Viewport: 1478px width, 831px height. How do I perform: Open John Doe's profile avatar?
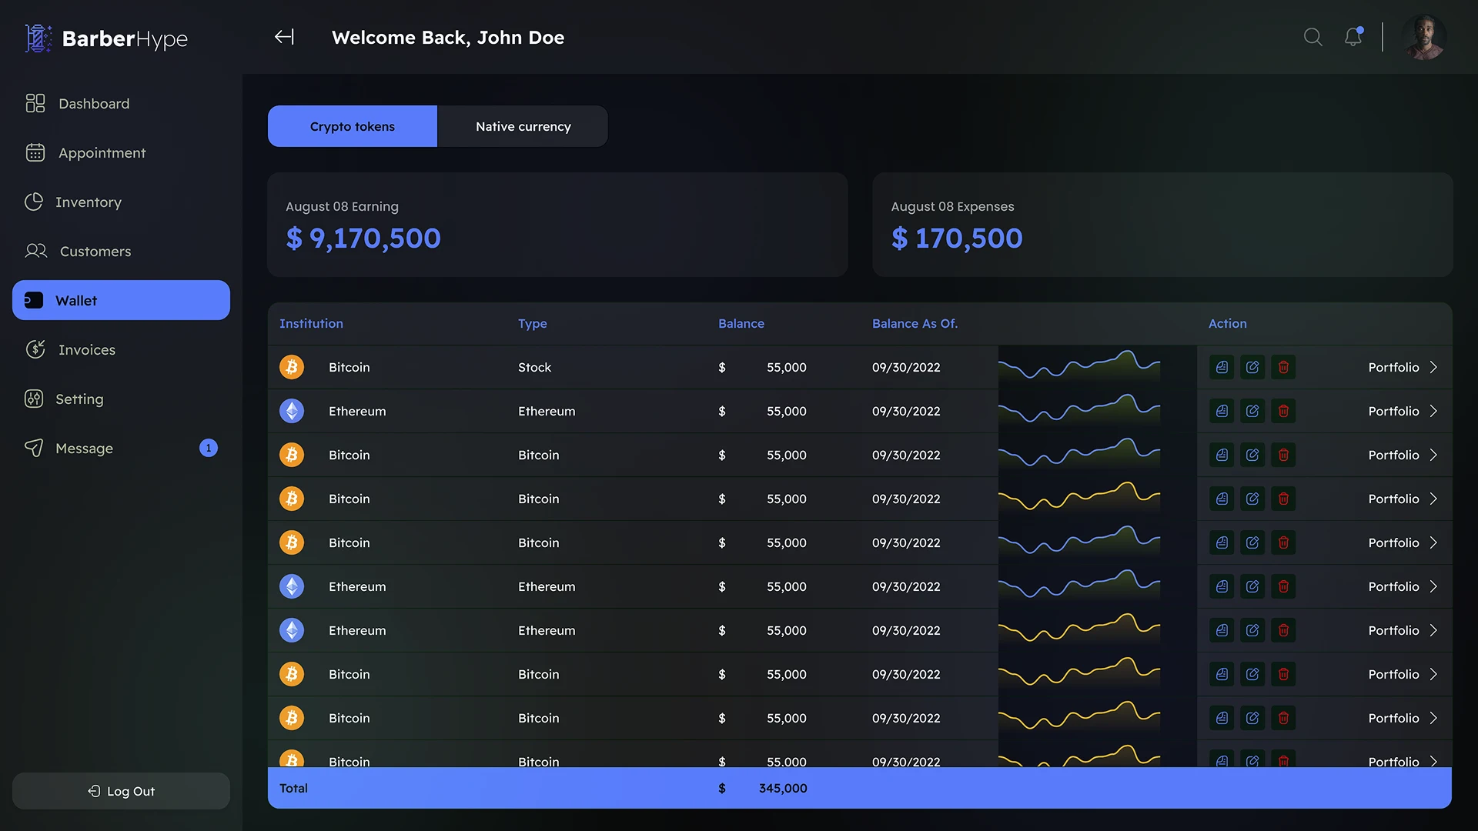(1423, 37)
